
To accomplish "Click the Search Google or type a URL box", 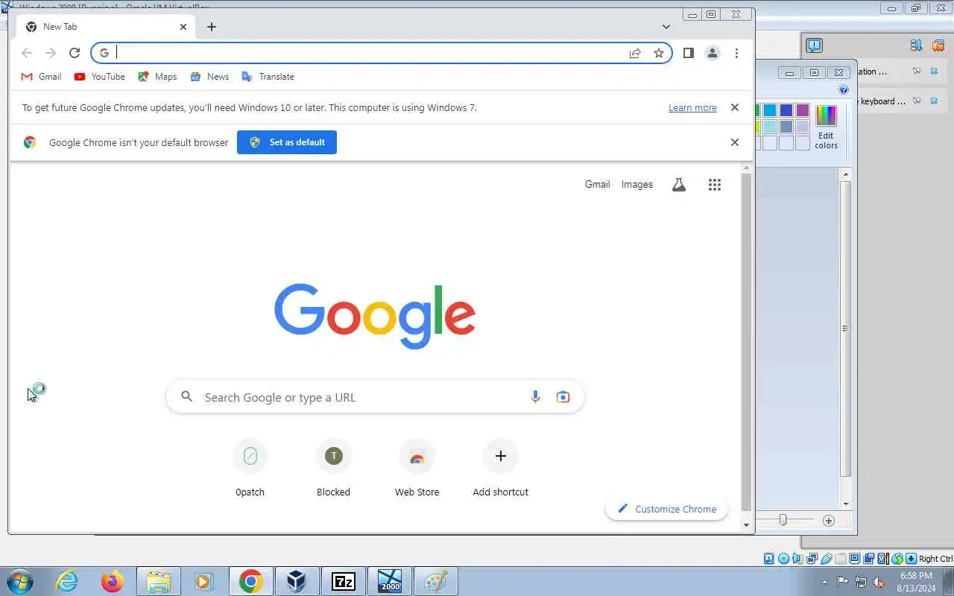I will 375,397.
